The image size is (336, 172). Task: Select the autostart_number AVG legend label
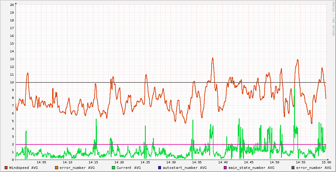pyautogui.click(x=185, y=168)
